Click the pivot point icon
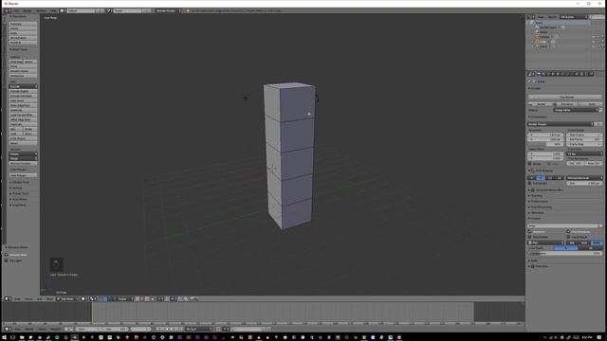This screenshot has height=341, width=607. click(x=93, y=299)
